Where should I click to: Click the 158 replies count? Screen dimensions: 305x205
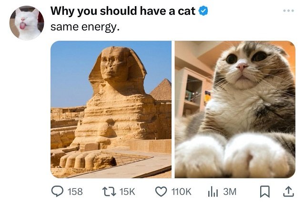(x=75, y=192)
